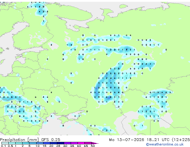
Task: Select the '50' legend scale value
Action: 93,146
